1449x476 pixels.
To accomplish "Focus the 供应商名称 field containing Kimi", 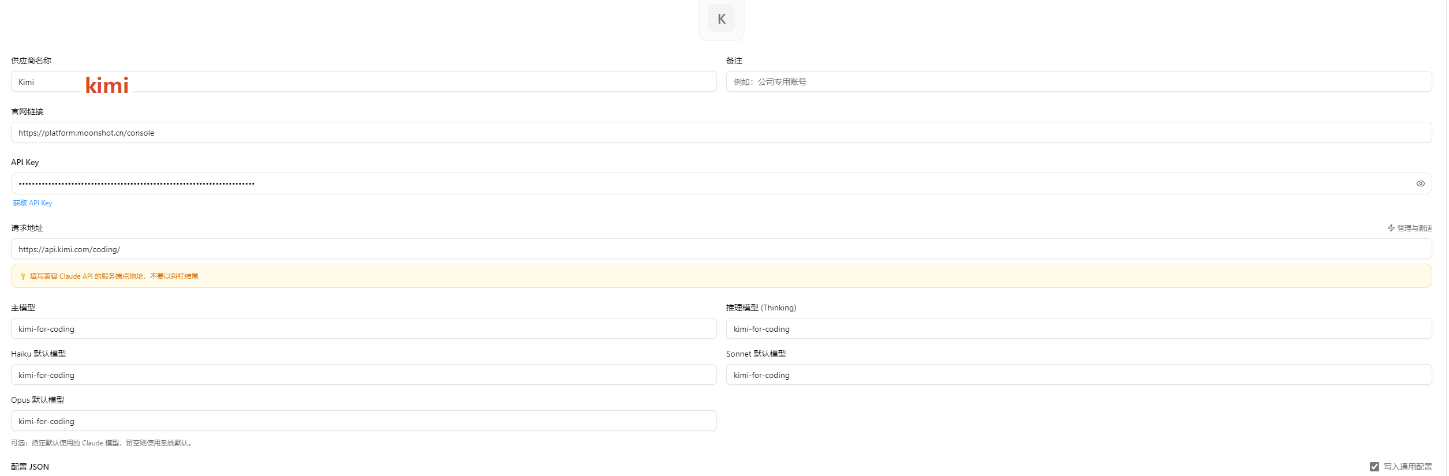I will [364, 81].
